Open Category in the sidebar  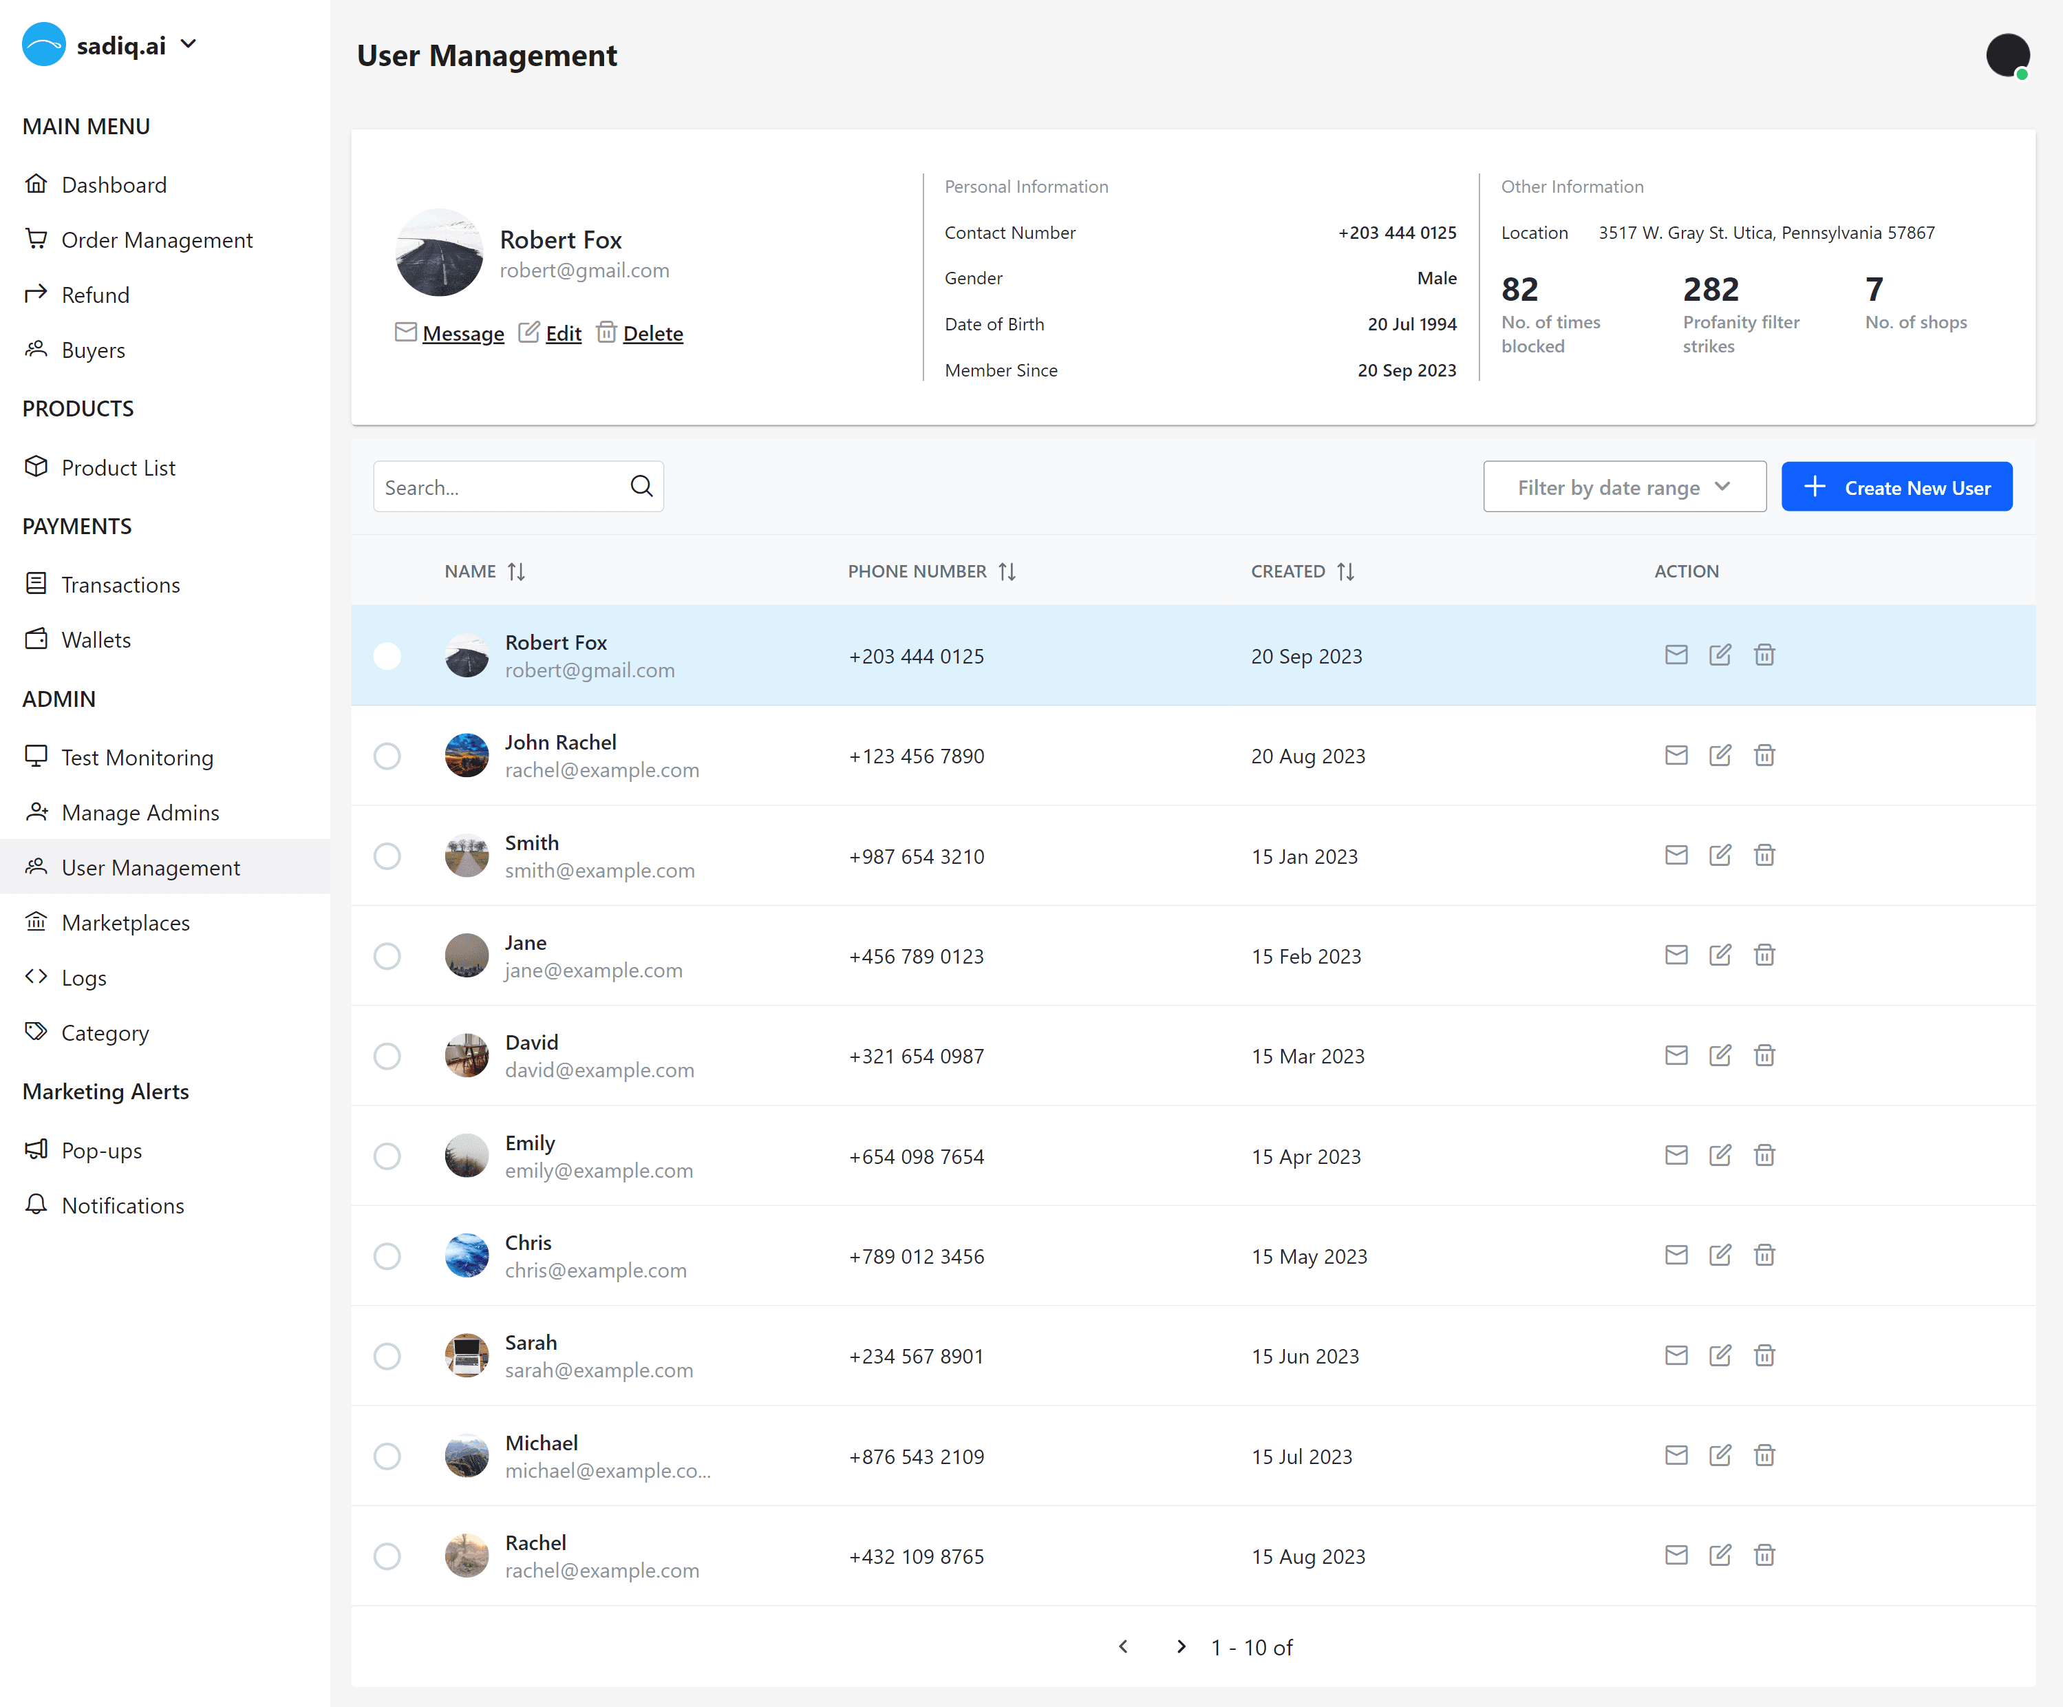point(165,1033)
